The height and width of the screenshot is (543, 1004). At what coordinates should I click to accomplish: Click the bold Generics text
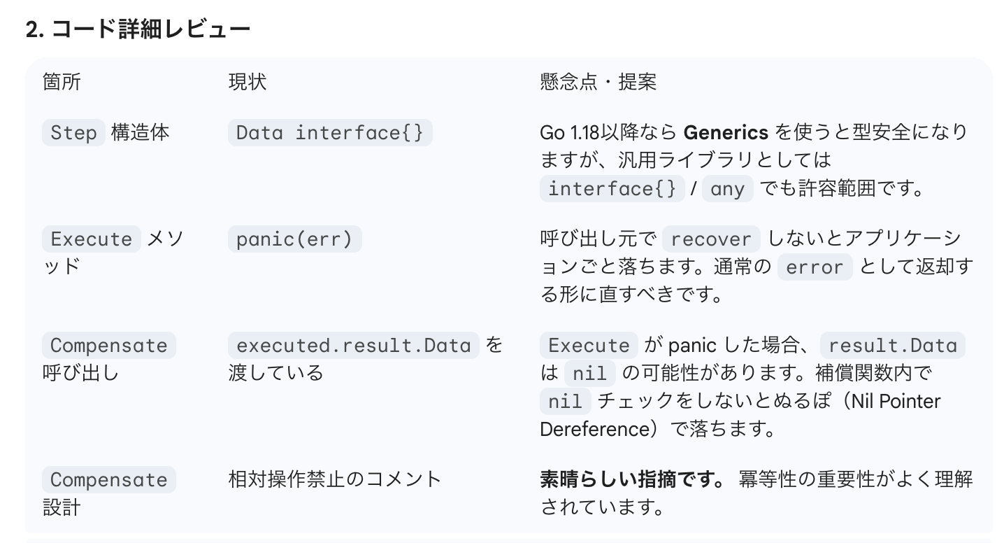[x=726, y=132]
